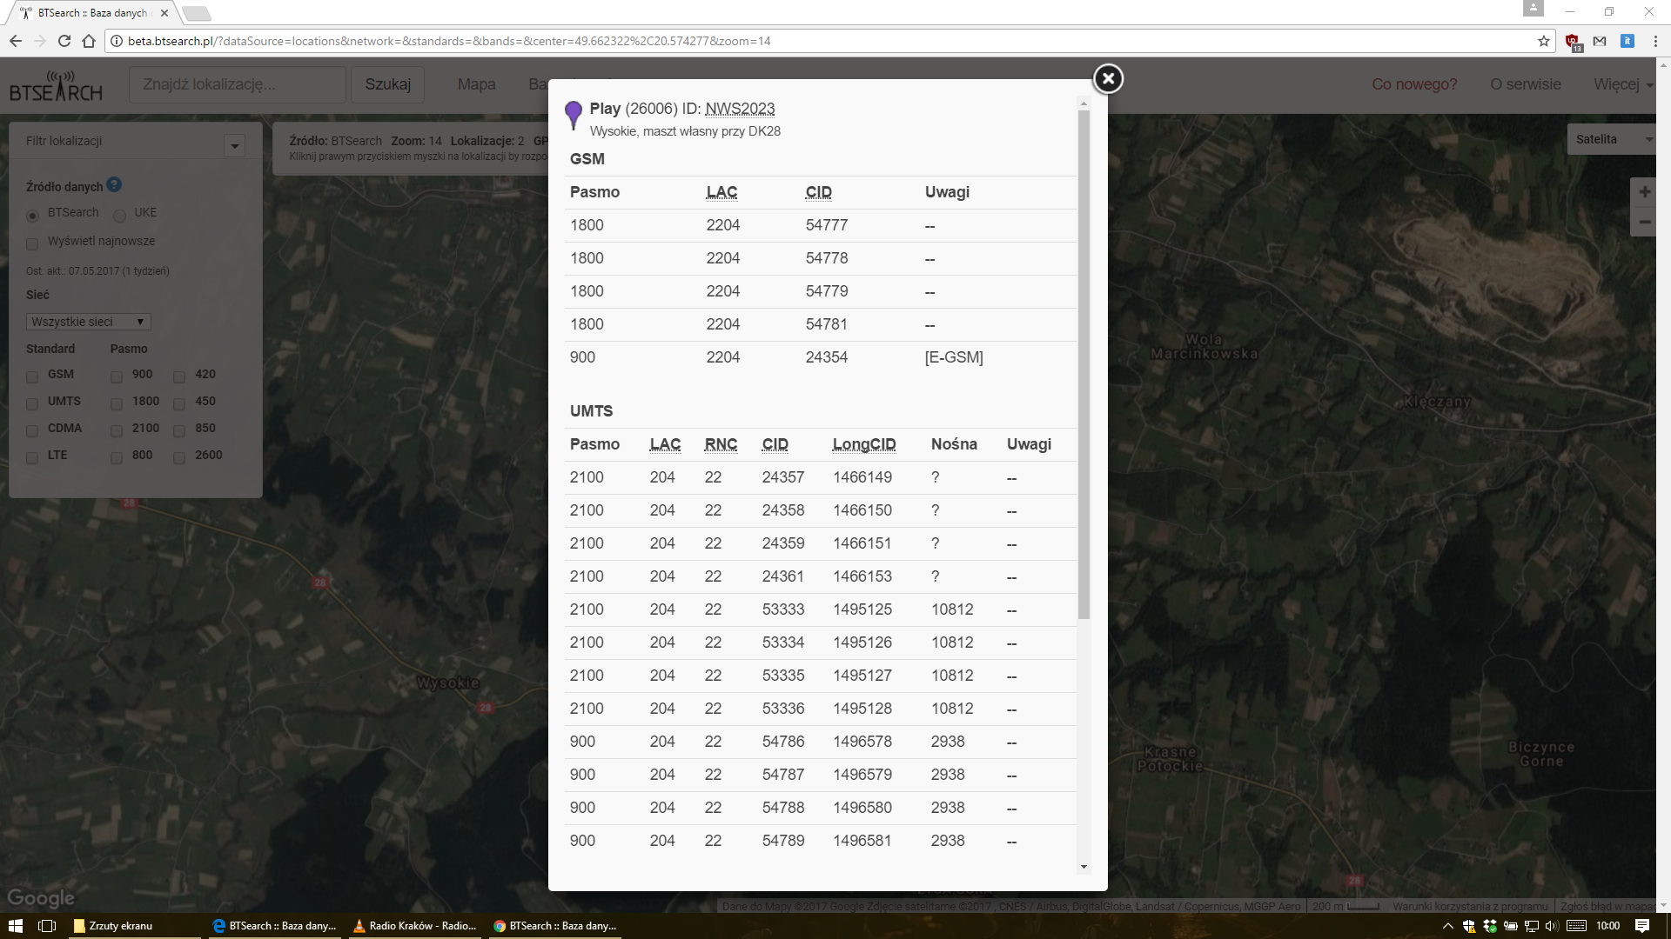
Task: Click the UMTS table RNC column header
Action: tap(721, 444)
